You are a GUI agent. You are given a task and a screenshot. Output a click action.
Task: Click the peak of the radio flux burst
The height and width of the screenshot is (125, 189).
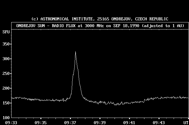pos(75,52)
